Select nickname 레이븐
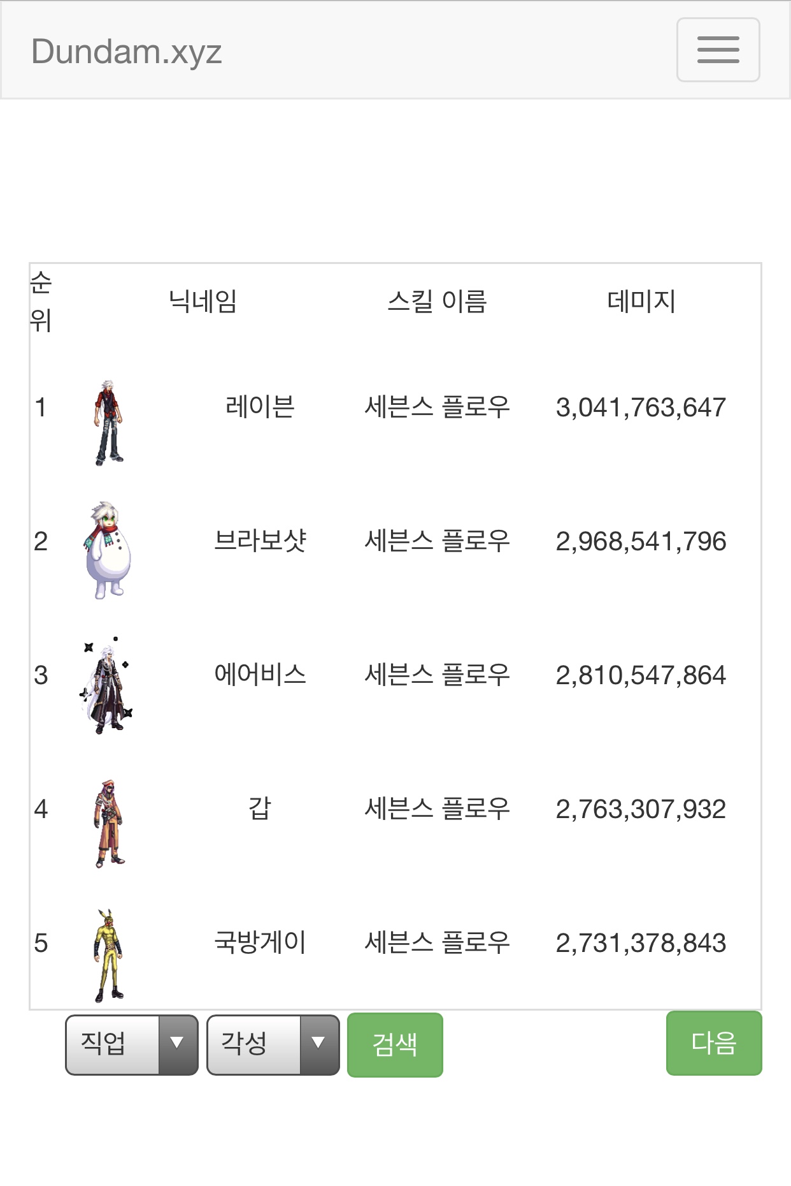This screenshot has height=1186, width=791. click(x=260, y=407)
